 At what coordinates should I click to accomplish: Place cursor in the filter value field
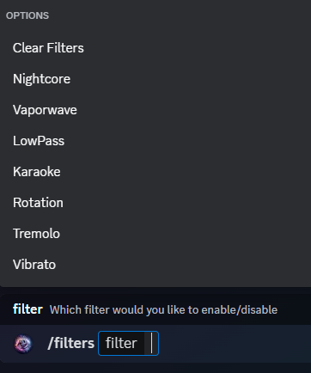151,343
